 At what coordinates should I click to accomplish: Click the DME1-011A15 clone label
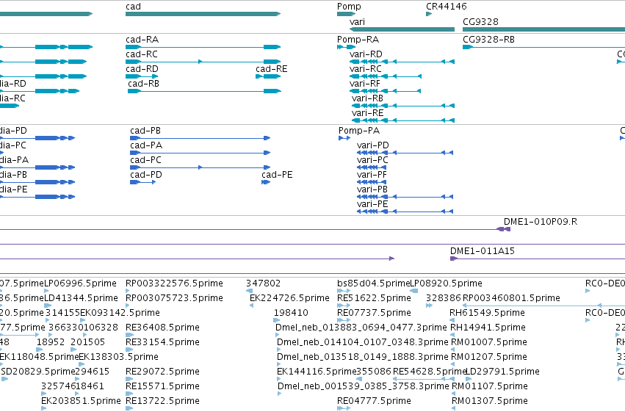pyautogui.click(x=483, y=251)
